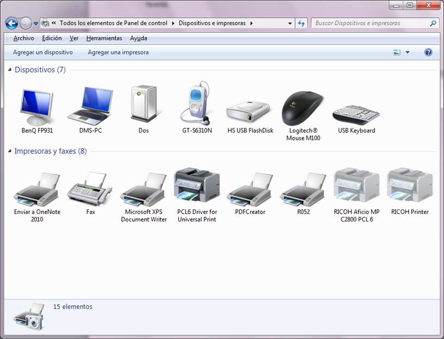Open the Ver menu
This screenshot has height=339, width=444.
(x=74, y=38)
